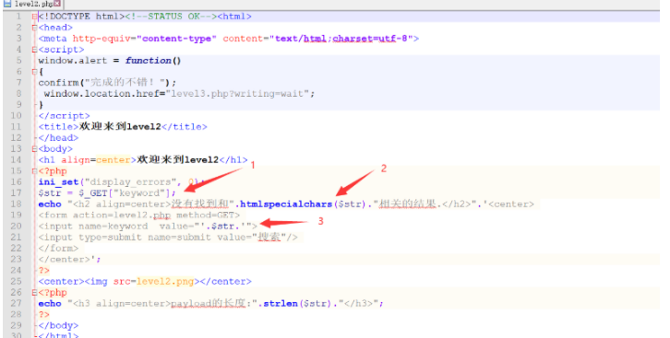Click window.location.href on line 8
Screen dimensions: 670x338
(102, 94)
